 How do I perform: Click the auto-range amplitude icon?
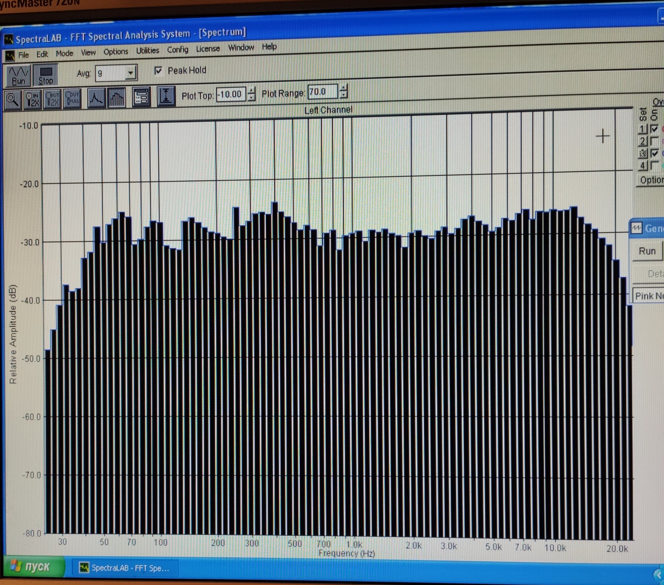click(166, 96)
